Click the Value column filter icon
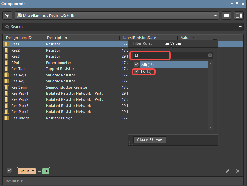This screenshot has height=186, width=247. (x=215, y=38)
